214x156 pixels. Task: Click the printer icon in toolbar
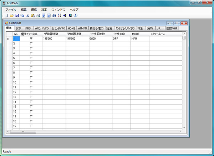(38, 16)
